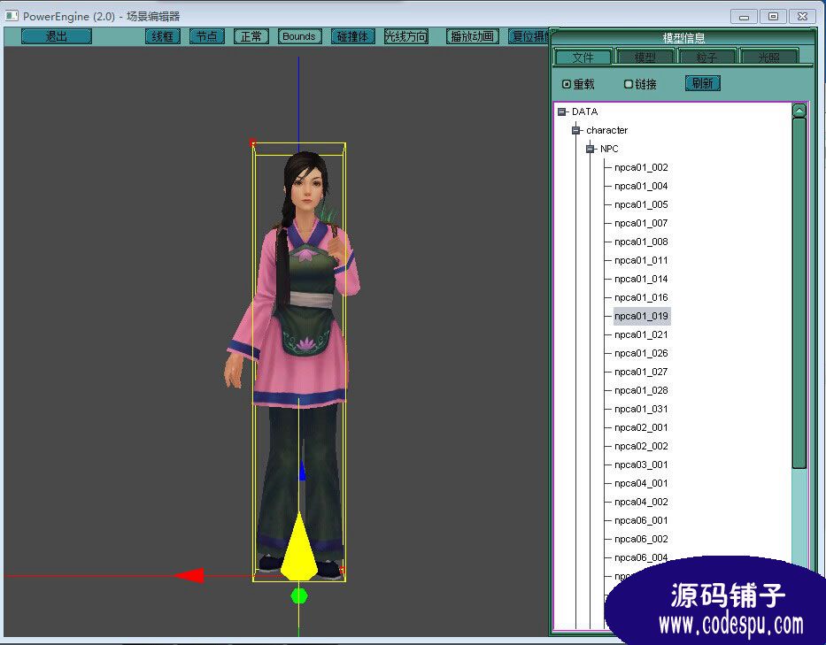Click the 复位摄像 reset camera button
826x645 pixels.
[x=529, y=36]
